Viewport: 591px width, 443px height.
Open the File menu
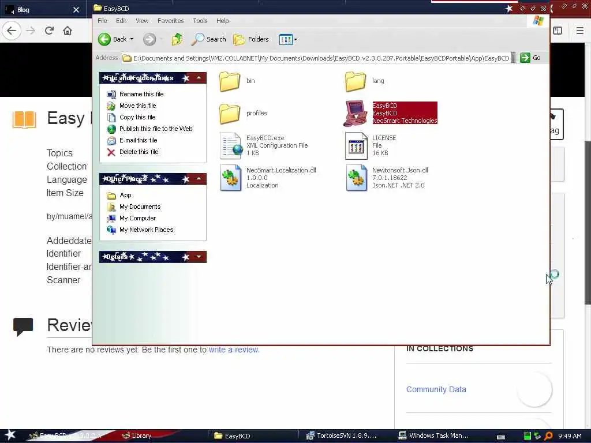tap(102, 21)
